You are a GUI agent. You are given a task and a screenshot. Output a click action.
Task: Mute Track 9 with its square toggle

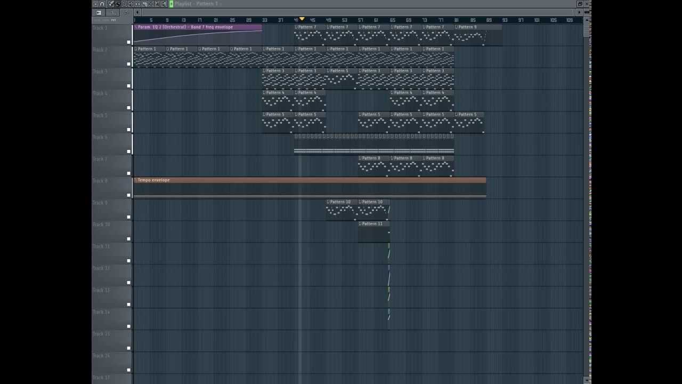[128, 217]
